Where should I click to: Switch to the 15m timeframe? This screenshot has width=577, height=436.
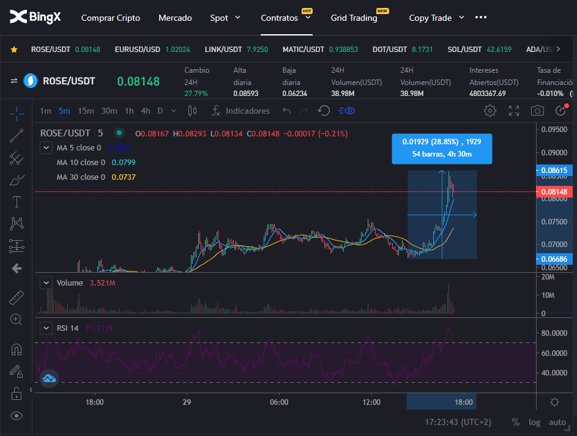coord(86,111)
